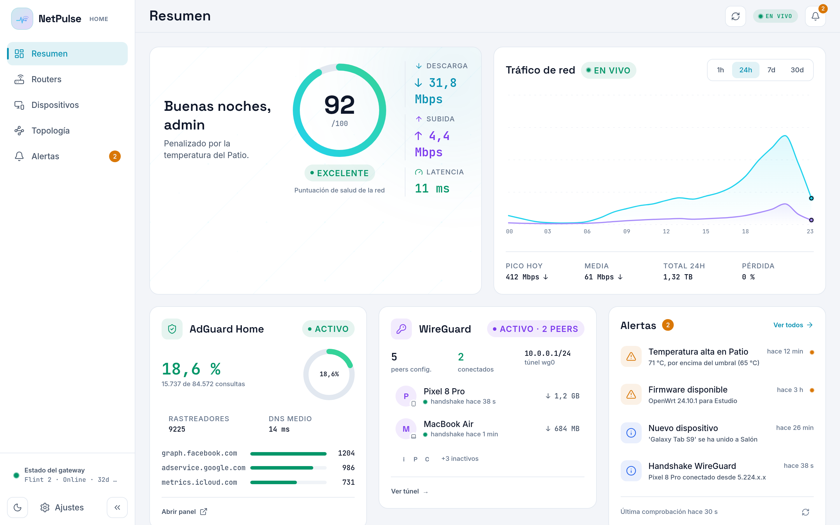Click the external link icon beside Abrir panel
The image size is (840, 525).
point(204,512)
